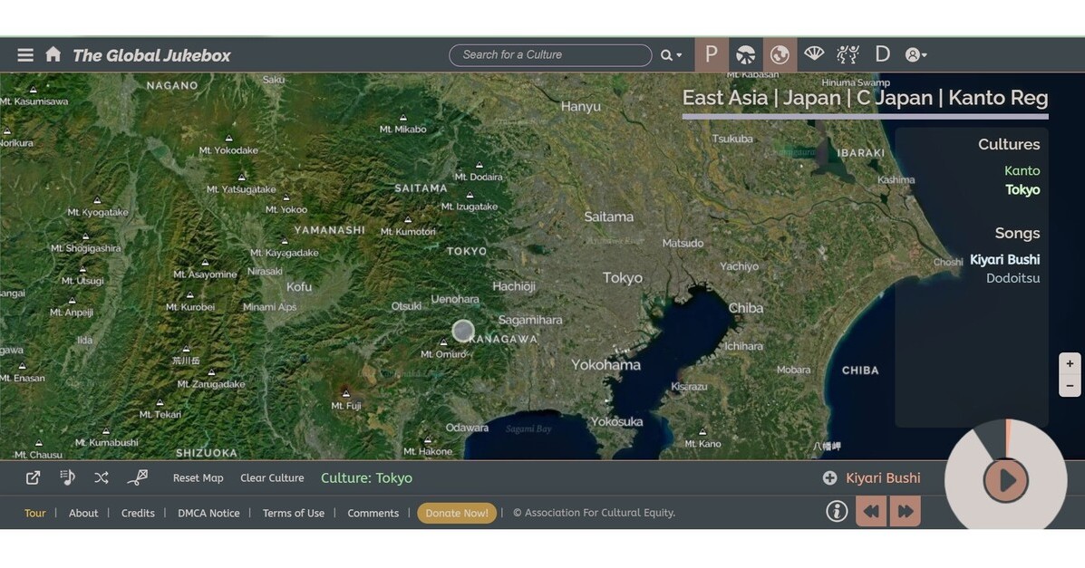This screenshot has width=1085, height=568.
Task: Click the Donate Now! button
Action: point(457,513)
